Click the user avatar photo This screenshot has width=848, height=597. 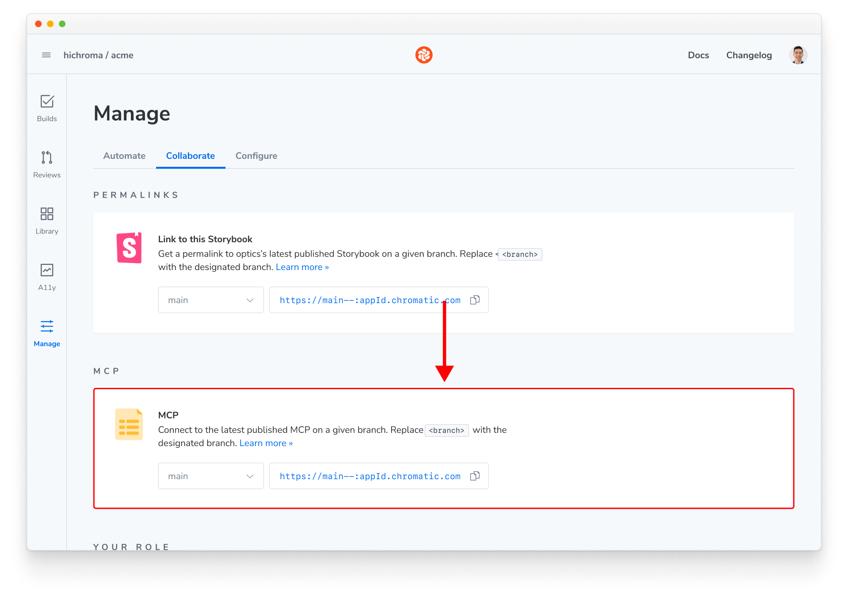[x=798, y=55]
